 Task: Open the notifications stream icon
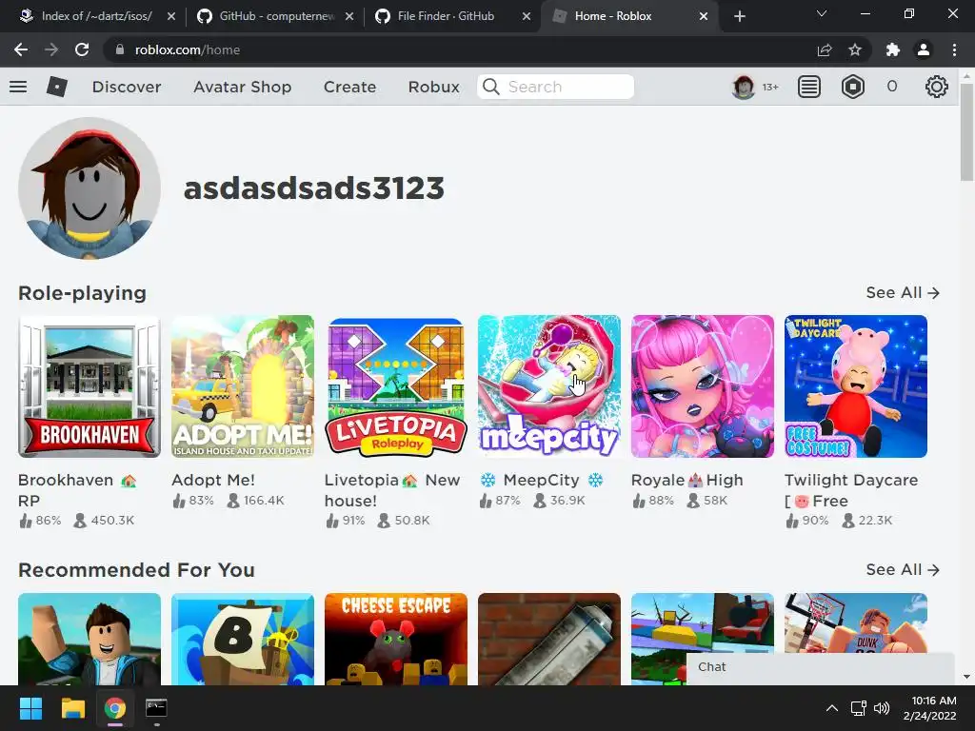809,87
